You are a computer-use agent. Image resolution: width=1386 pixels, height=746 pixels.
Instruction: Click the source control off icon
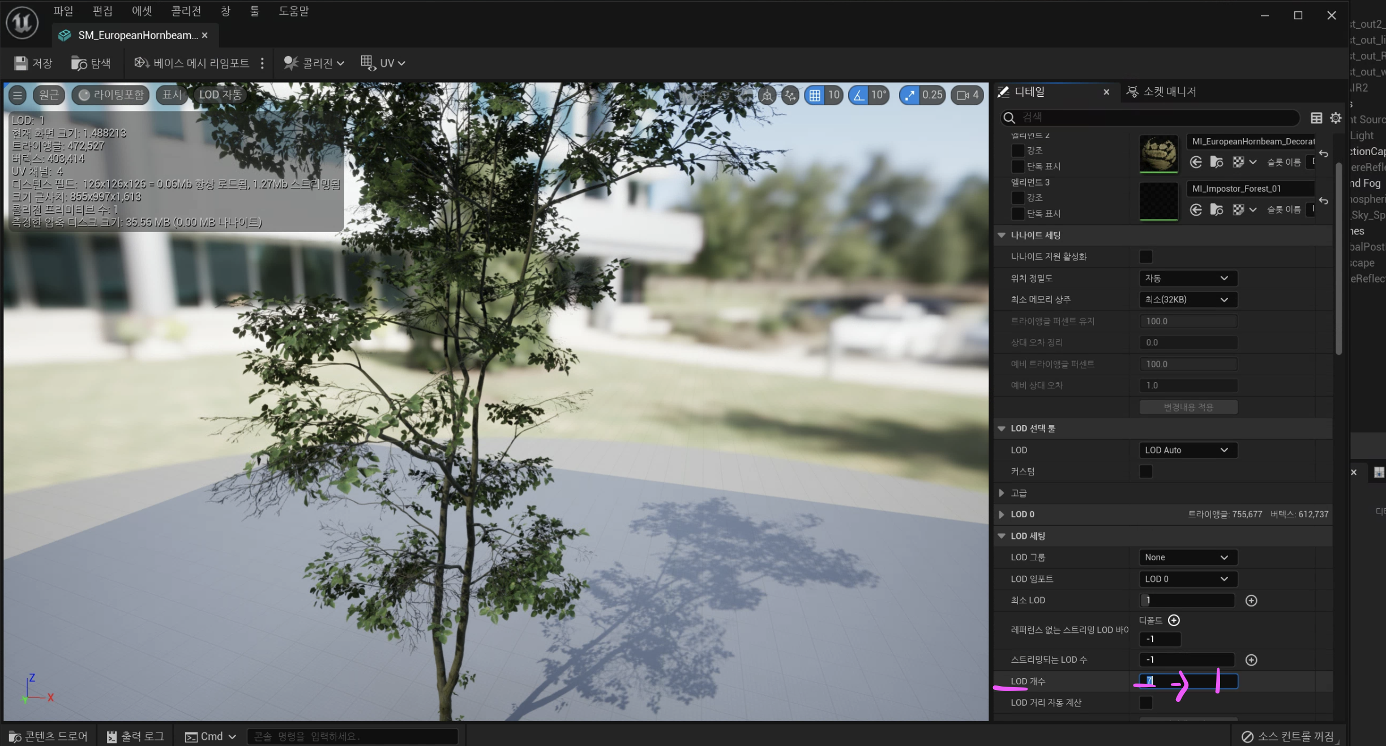click(1247, 736)
